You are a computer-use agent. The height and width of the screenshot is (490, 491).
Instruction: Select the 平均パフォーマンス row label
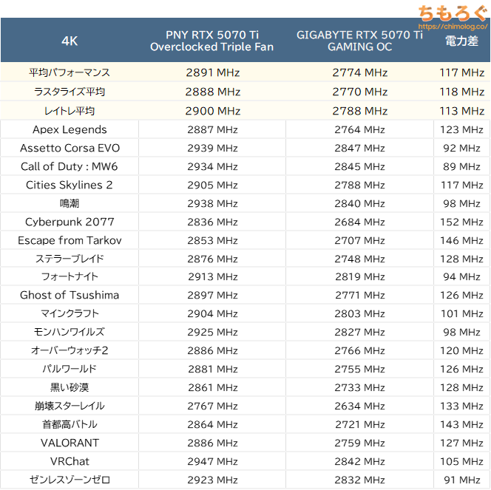(70, 72)
